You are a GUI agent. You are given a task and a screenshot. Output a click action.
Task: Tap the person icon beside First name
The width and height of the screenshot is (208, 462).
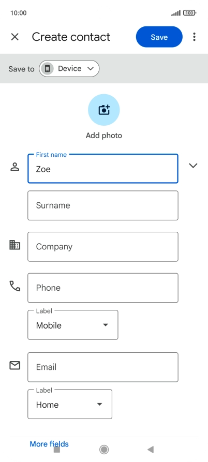point(14,167)
